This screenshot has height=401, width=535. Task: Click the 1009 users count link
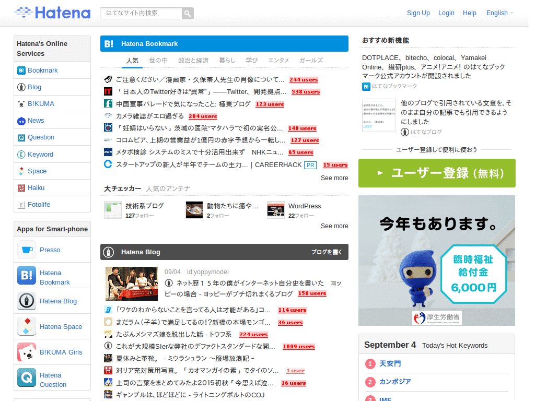[x=298, y=347]
